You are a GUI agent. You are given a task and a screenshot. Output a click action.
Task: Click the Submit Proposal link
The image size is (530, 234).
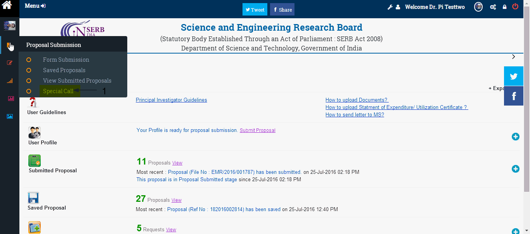[258, 130]
